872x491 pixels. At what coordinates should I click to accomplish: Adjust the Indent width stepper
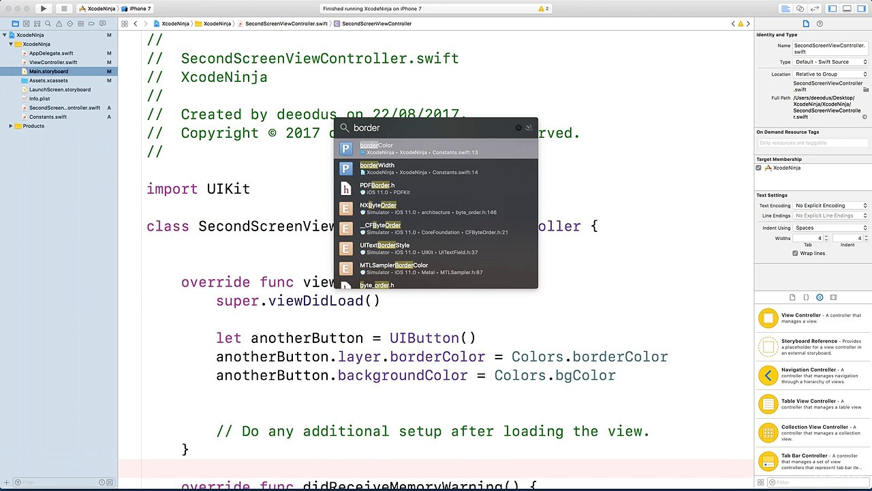coord(866,238)
